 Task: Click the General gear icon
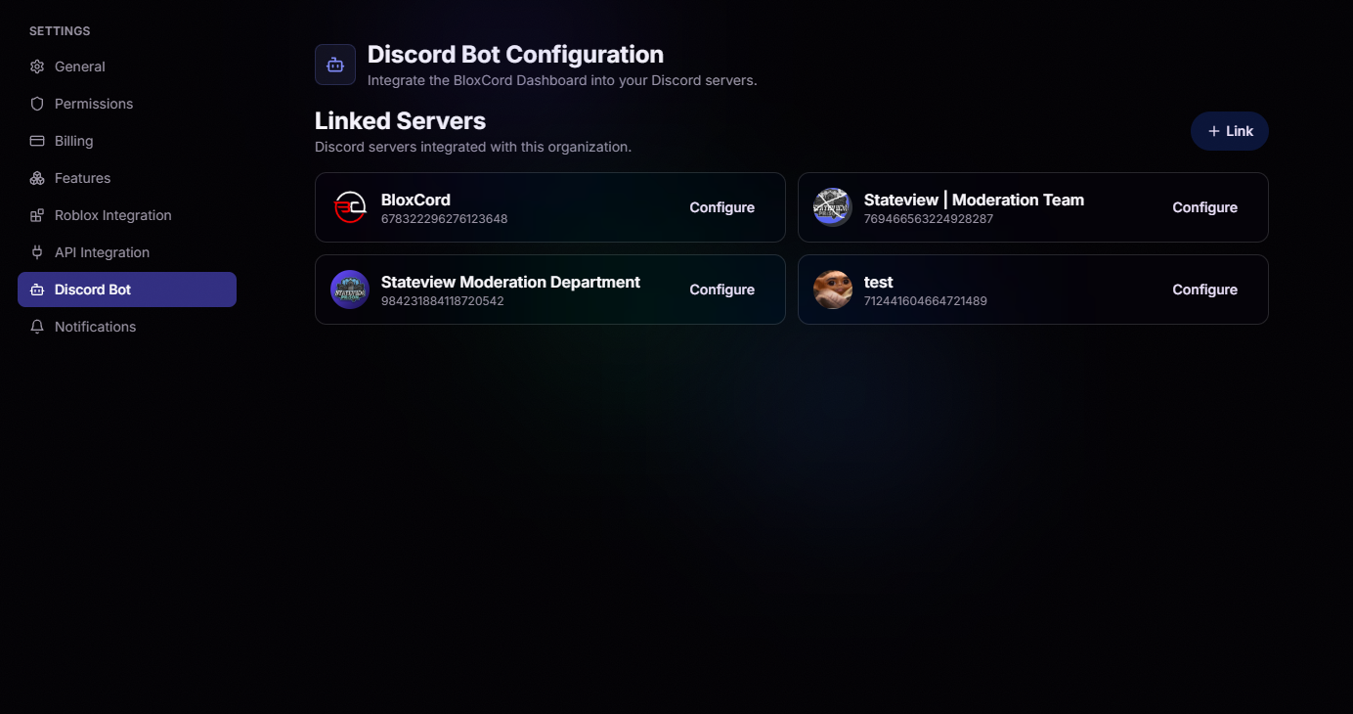(37, 67)
